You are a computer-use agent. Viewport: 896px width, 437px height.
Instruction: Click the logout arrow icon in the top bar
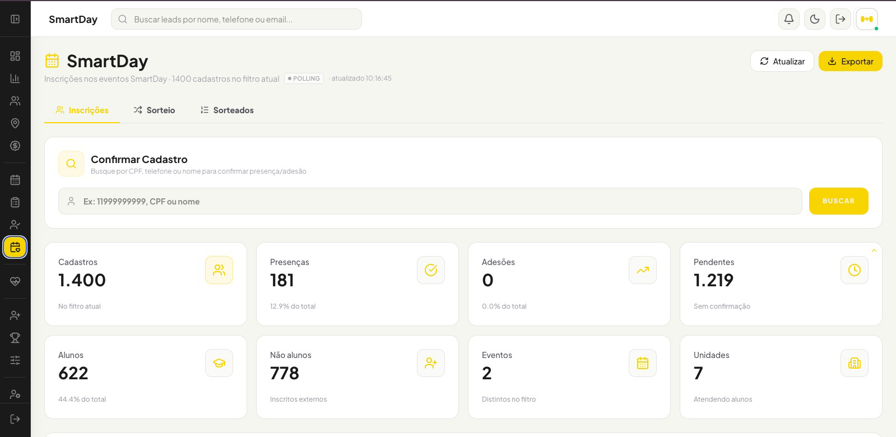click(x=841, y=19)
